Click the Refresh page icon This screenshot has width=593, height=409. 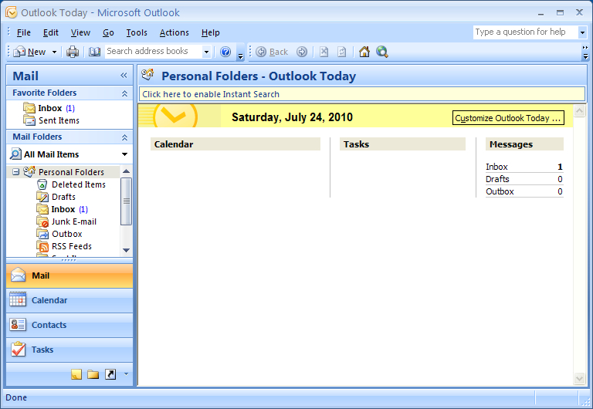tap(341, 52)
